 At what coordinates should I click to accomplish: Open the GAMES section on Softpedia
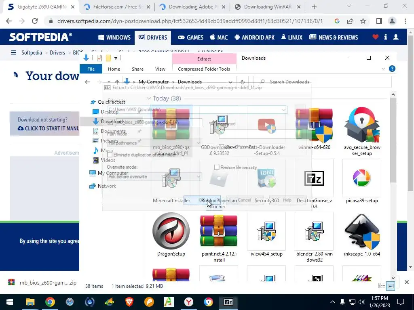pos(190,38)
